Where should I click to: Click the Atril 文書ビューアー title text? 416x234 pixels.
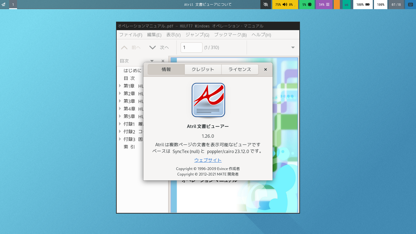point(208,126)
